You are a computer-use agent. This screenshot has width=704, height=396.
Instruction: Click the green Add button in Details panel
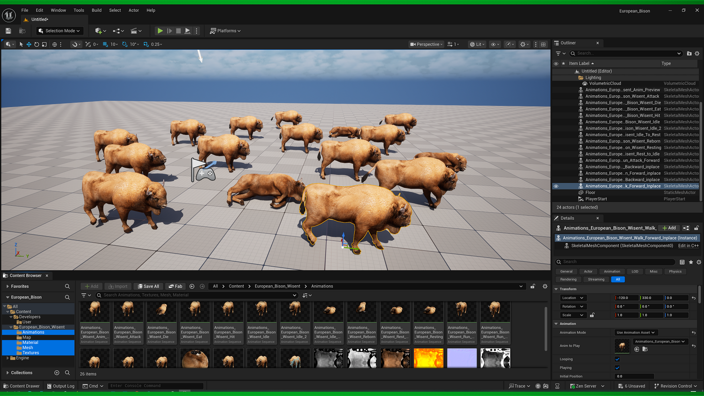tap(669, 228)
